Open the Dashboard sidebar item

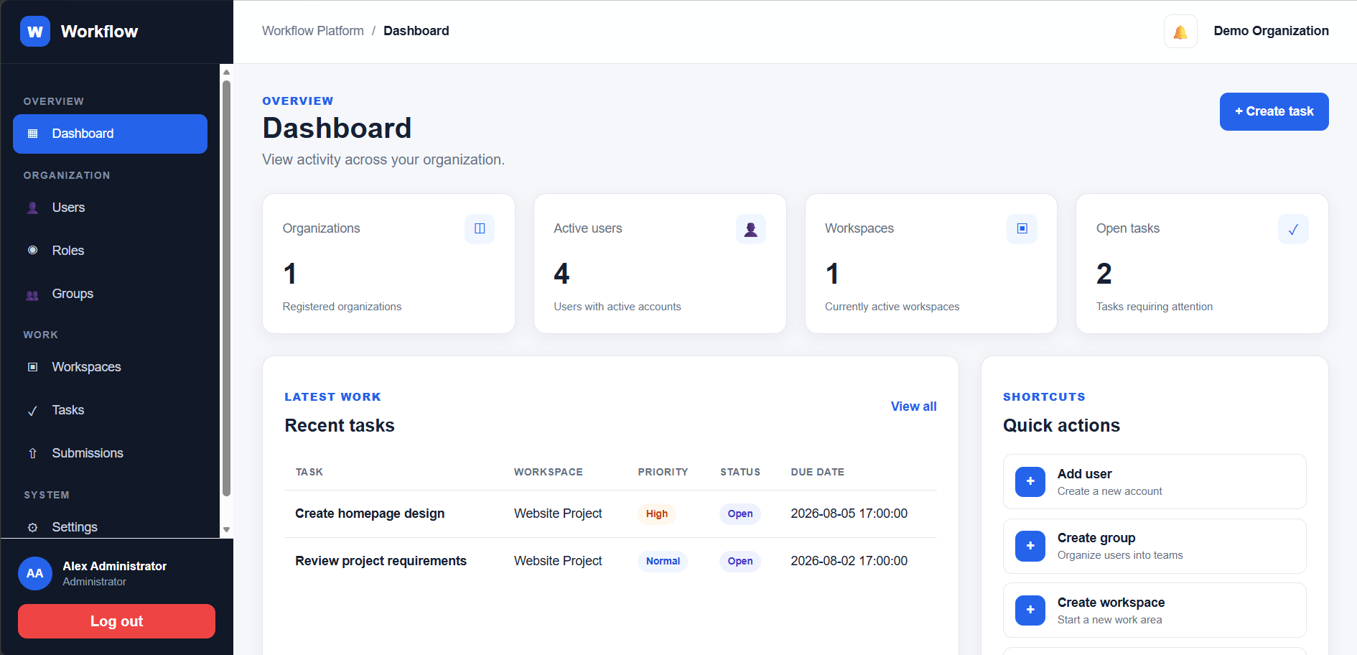pyautogui.click(x=110, y=134)
